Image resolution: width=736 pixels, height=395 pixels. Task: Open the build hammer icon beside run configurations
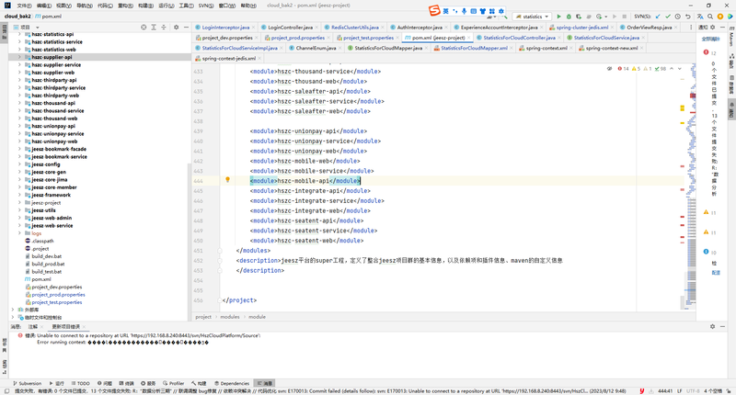505,17
